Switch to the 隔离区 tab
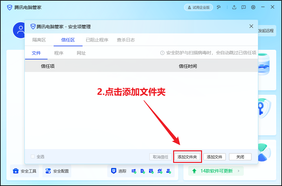The height and width of the screenshot is (186, 282). click(x=39, y=40)
